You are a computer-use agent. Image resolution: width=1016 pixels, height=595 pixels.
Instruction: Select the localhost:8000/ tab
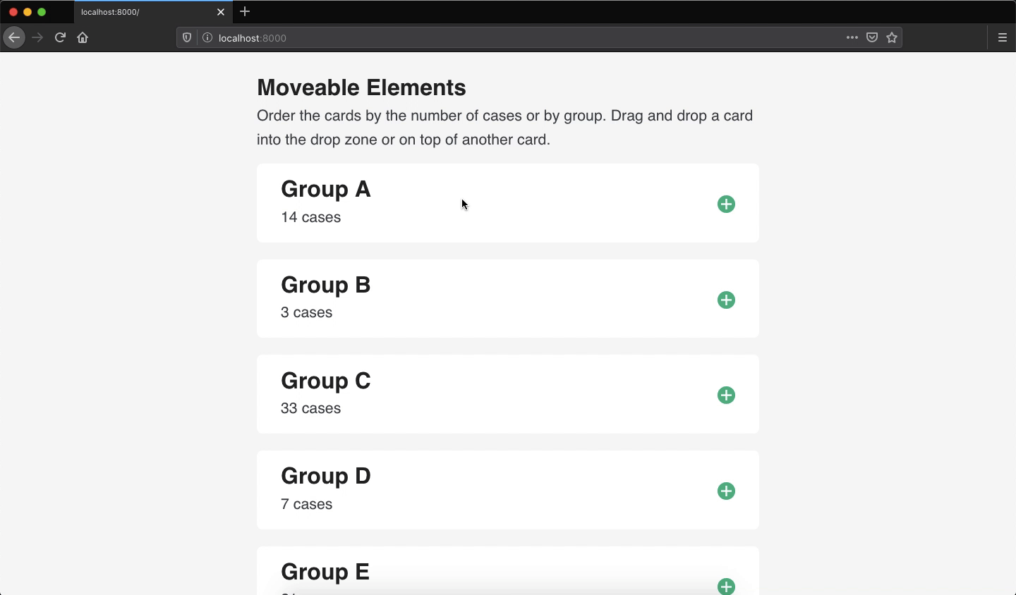point(152,12)
